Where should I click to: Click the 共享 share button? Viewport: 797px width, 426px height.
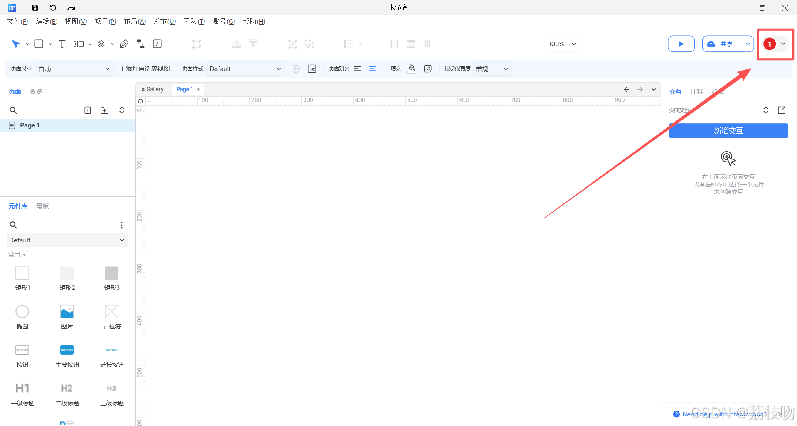click(x=722, y=44)
